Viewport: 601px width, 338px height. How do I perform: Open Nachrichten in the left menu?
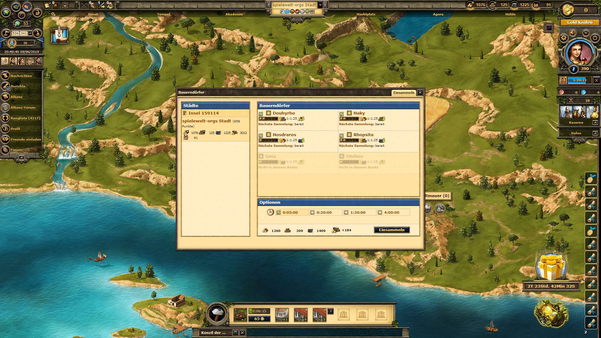21,76
